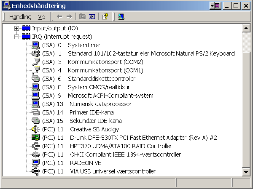Click the HPT370 RAID Controller icon
Image resolution: width=253 pixels, height=189 pixels.
coord(36,146)
